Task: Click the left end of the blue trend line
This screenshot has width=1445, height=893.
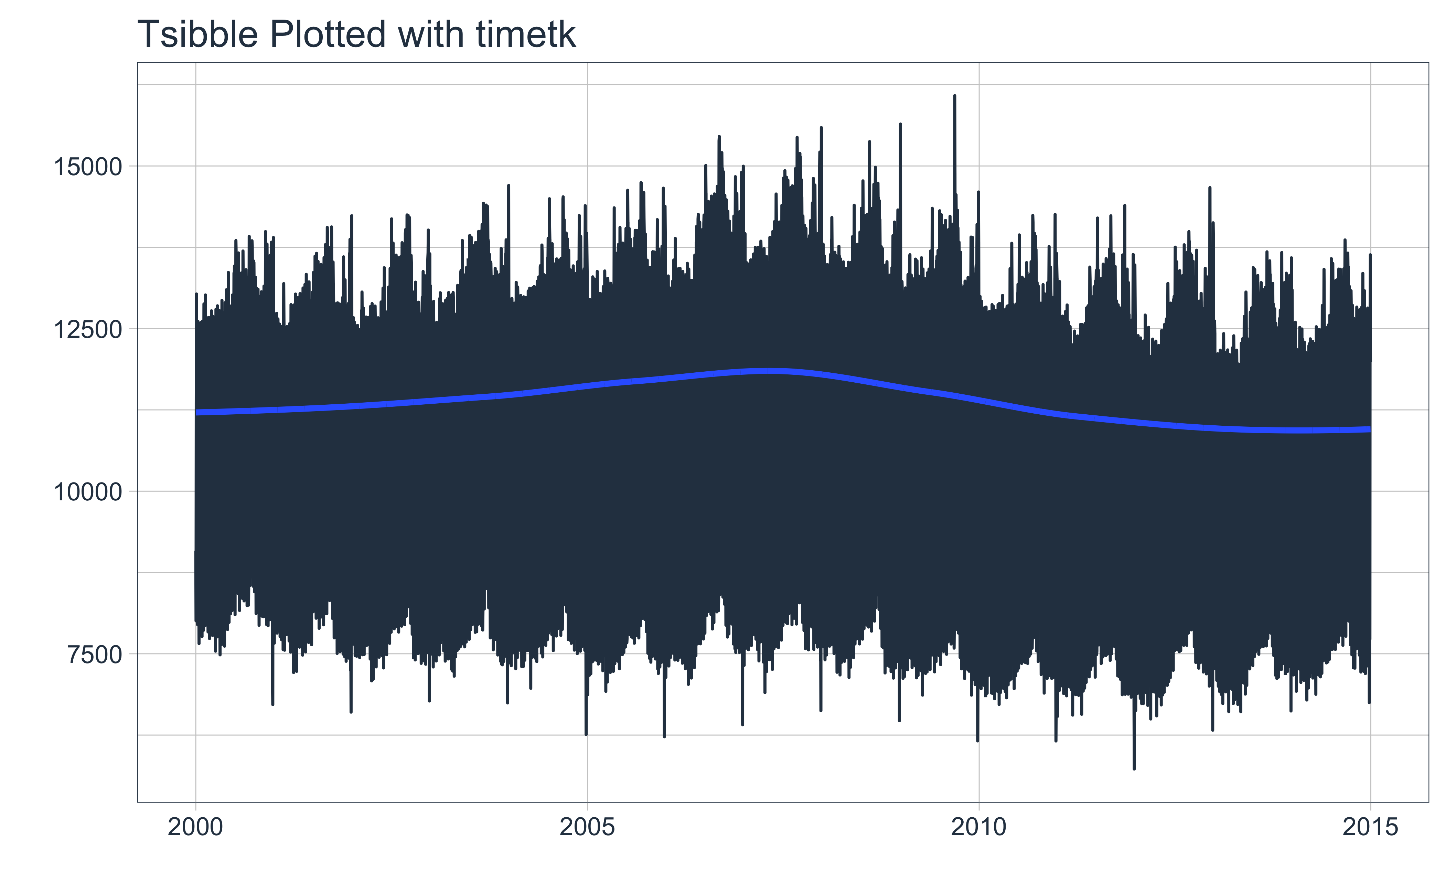Action: pyautogui.click(x=197, y=412)
